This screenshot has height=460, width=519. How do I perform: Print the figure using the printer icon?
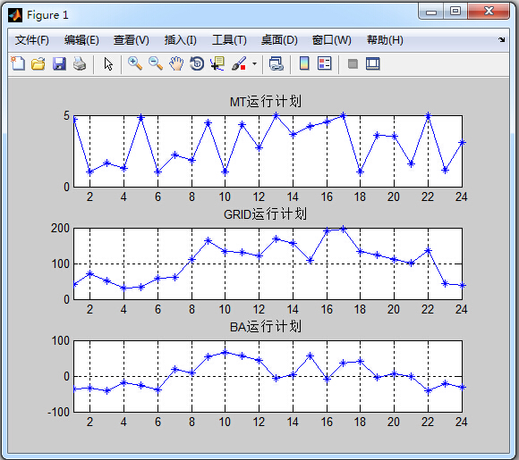point(80,63)
